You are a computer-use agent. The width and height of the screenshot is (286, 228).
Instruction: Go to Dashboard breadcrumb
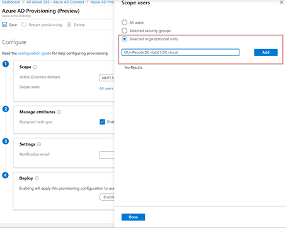11,2
